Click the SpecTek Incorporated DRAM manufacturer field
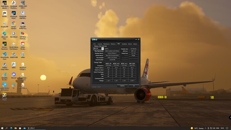 coord(112,55)
